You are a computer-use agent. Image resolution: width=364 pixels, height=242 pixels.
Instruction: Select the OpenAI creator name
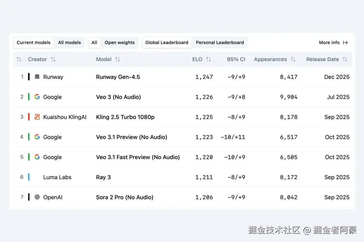(x=53, y=197)
